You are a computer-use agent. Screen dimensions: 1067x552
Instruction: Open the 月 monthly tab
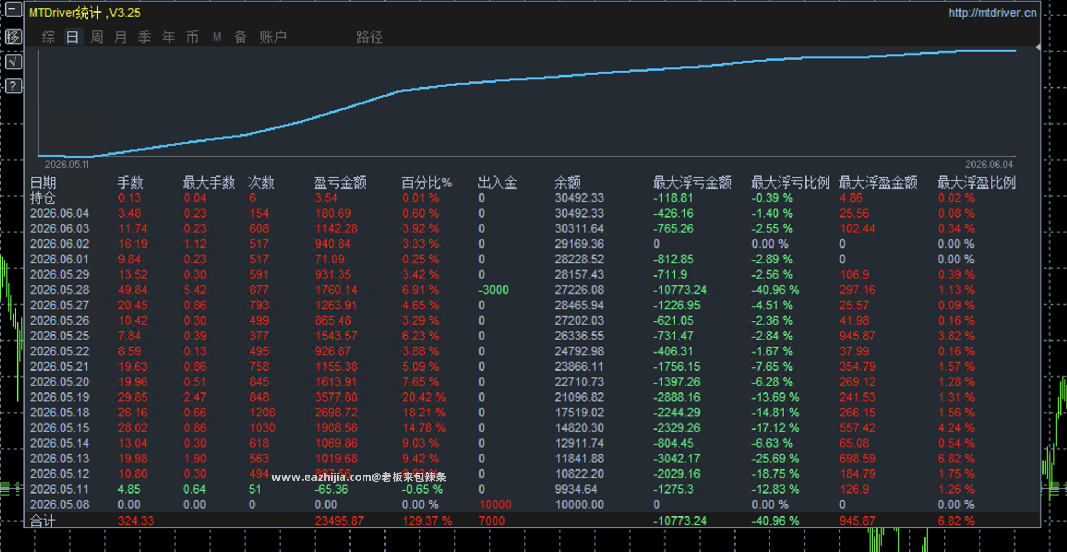(x=121, y=37)
